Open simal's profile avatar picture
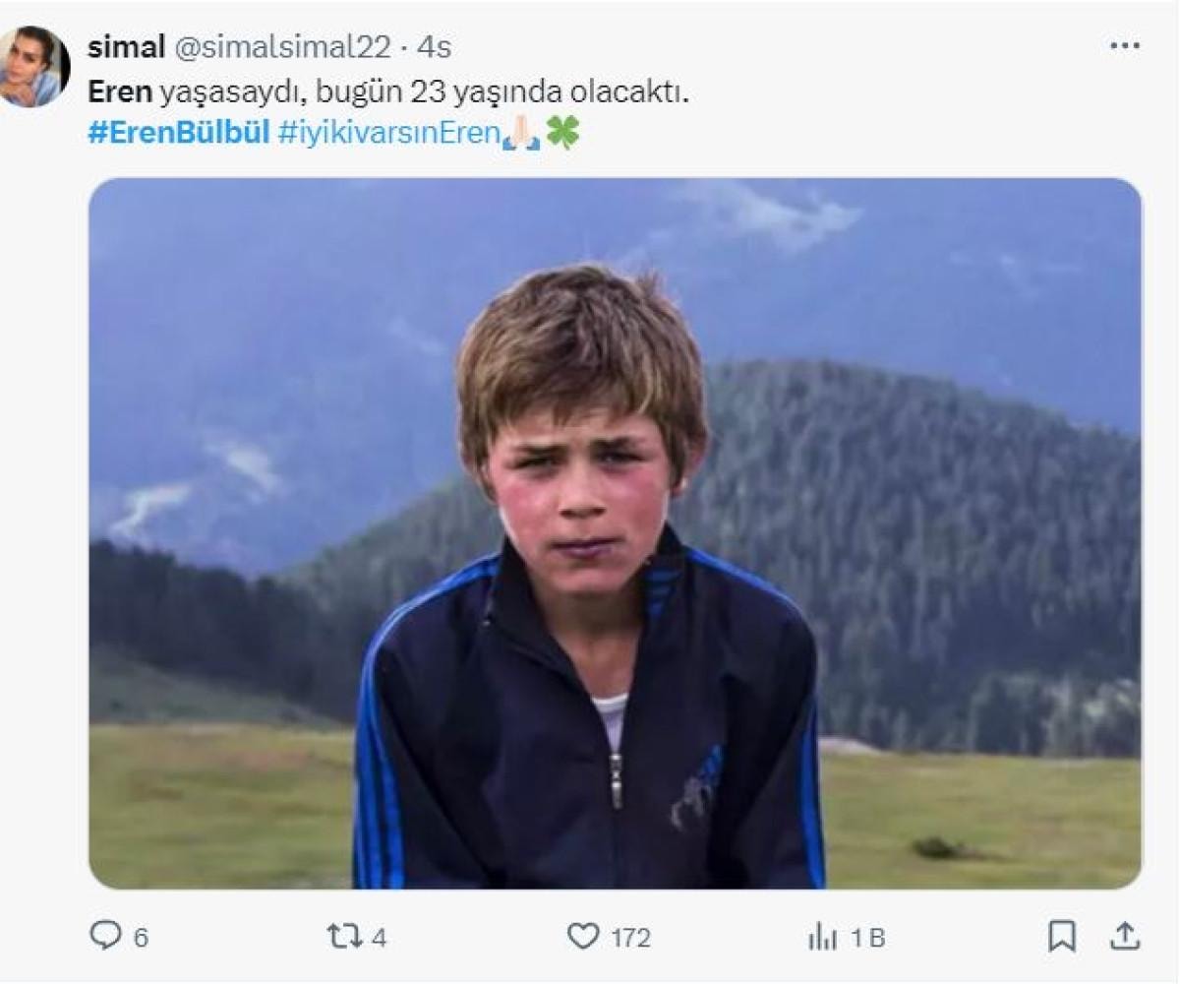The width and height of the screenshot is (1180, 984). 35,67
